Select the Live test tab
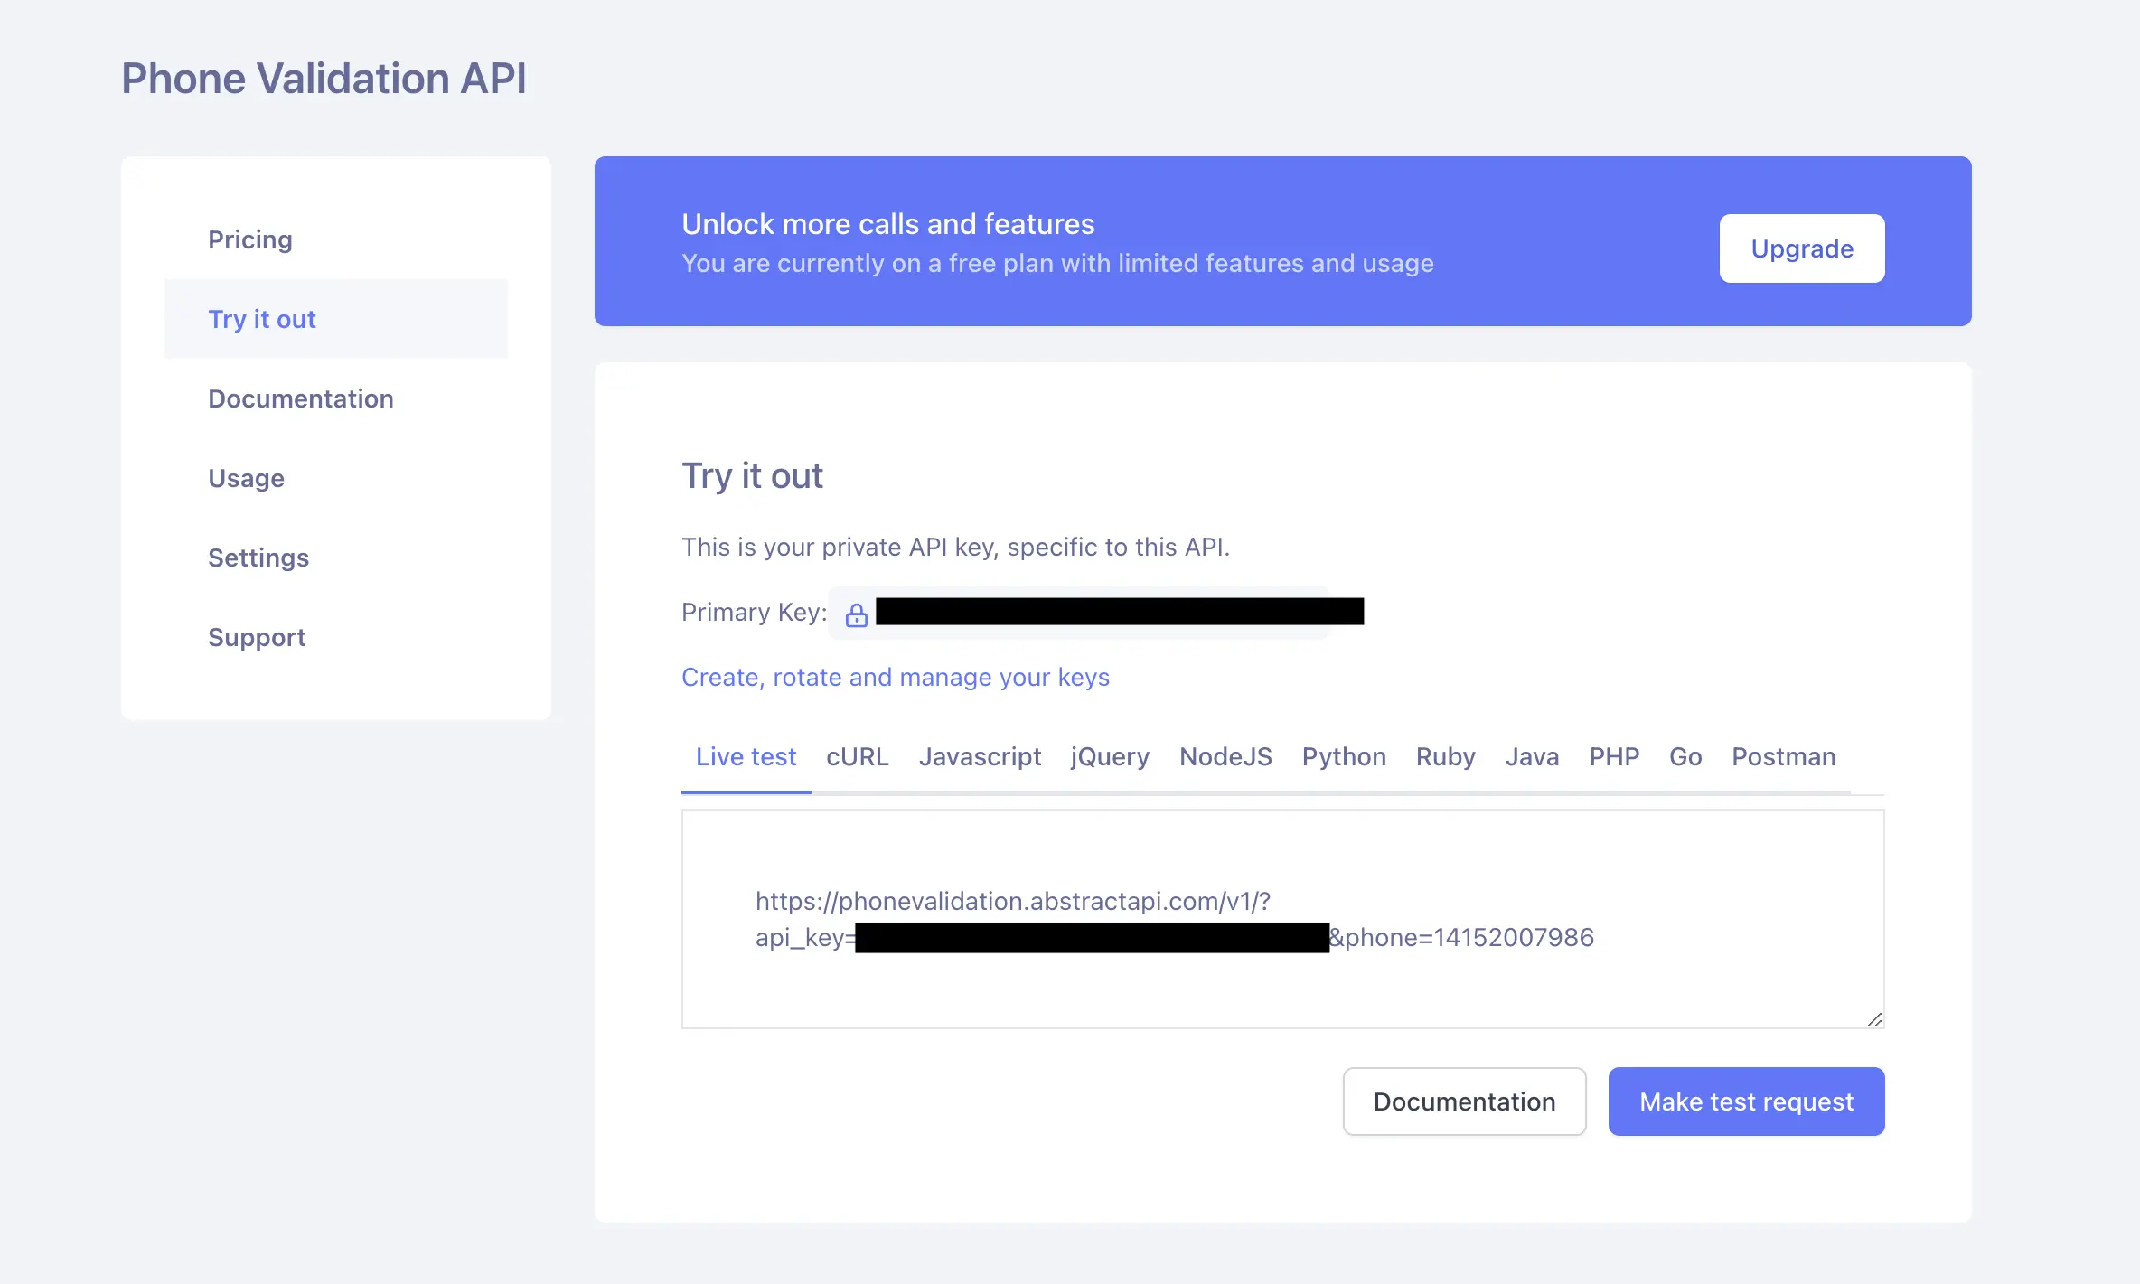2140x1284 pixels. point(746,756)
